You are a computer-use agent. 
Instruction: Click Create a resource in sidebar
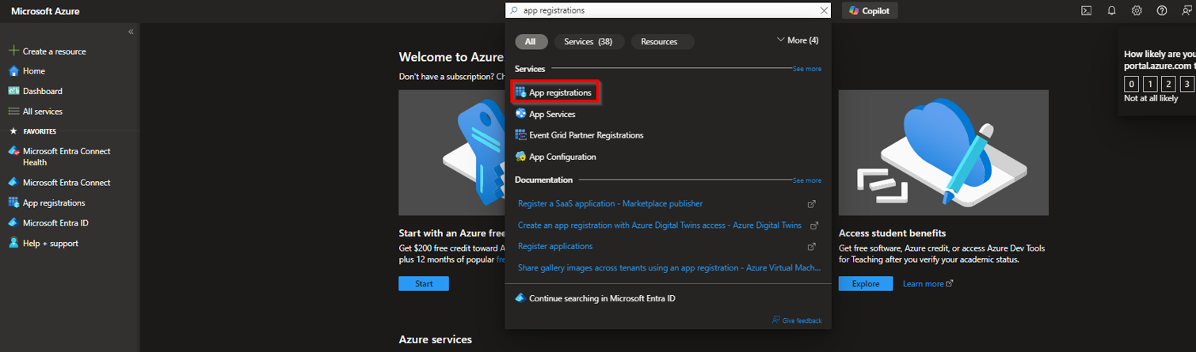click(x=54, y=51)
